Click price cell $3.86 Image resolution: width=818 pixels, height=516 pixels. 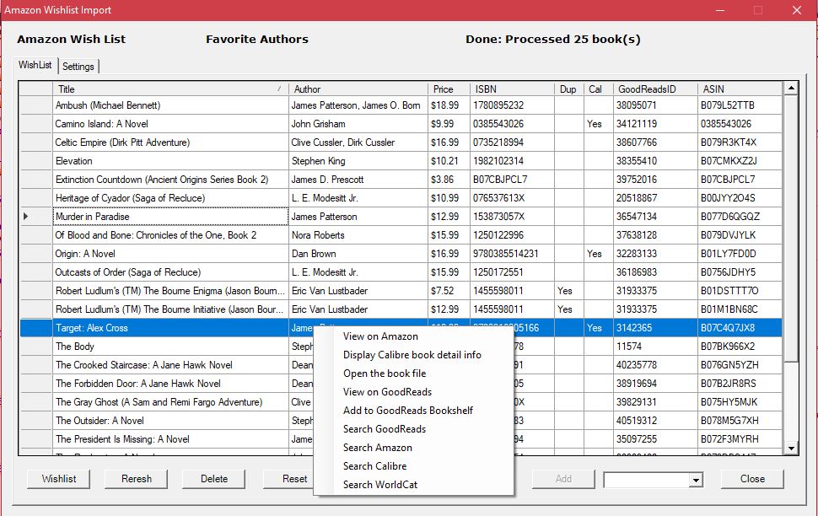[449, 180]
